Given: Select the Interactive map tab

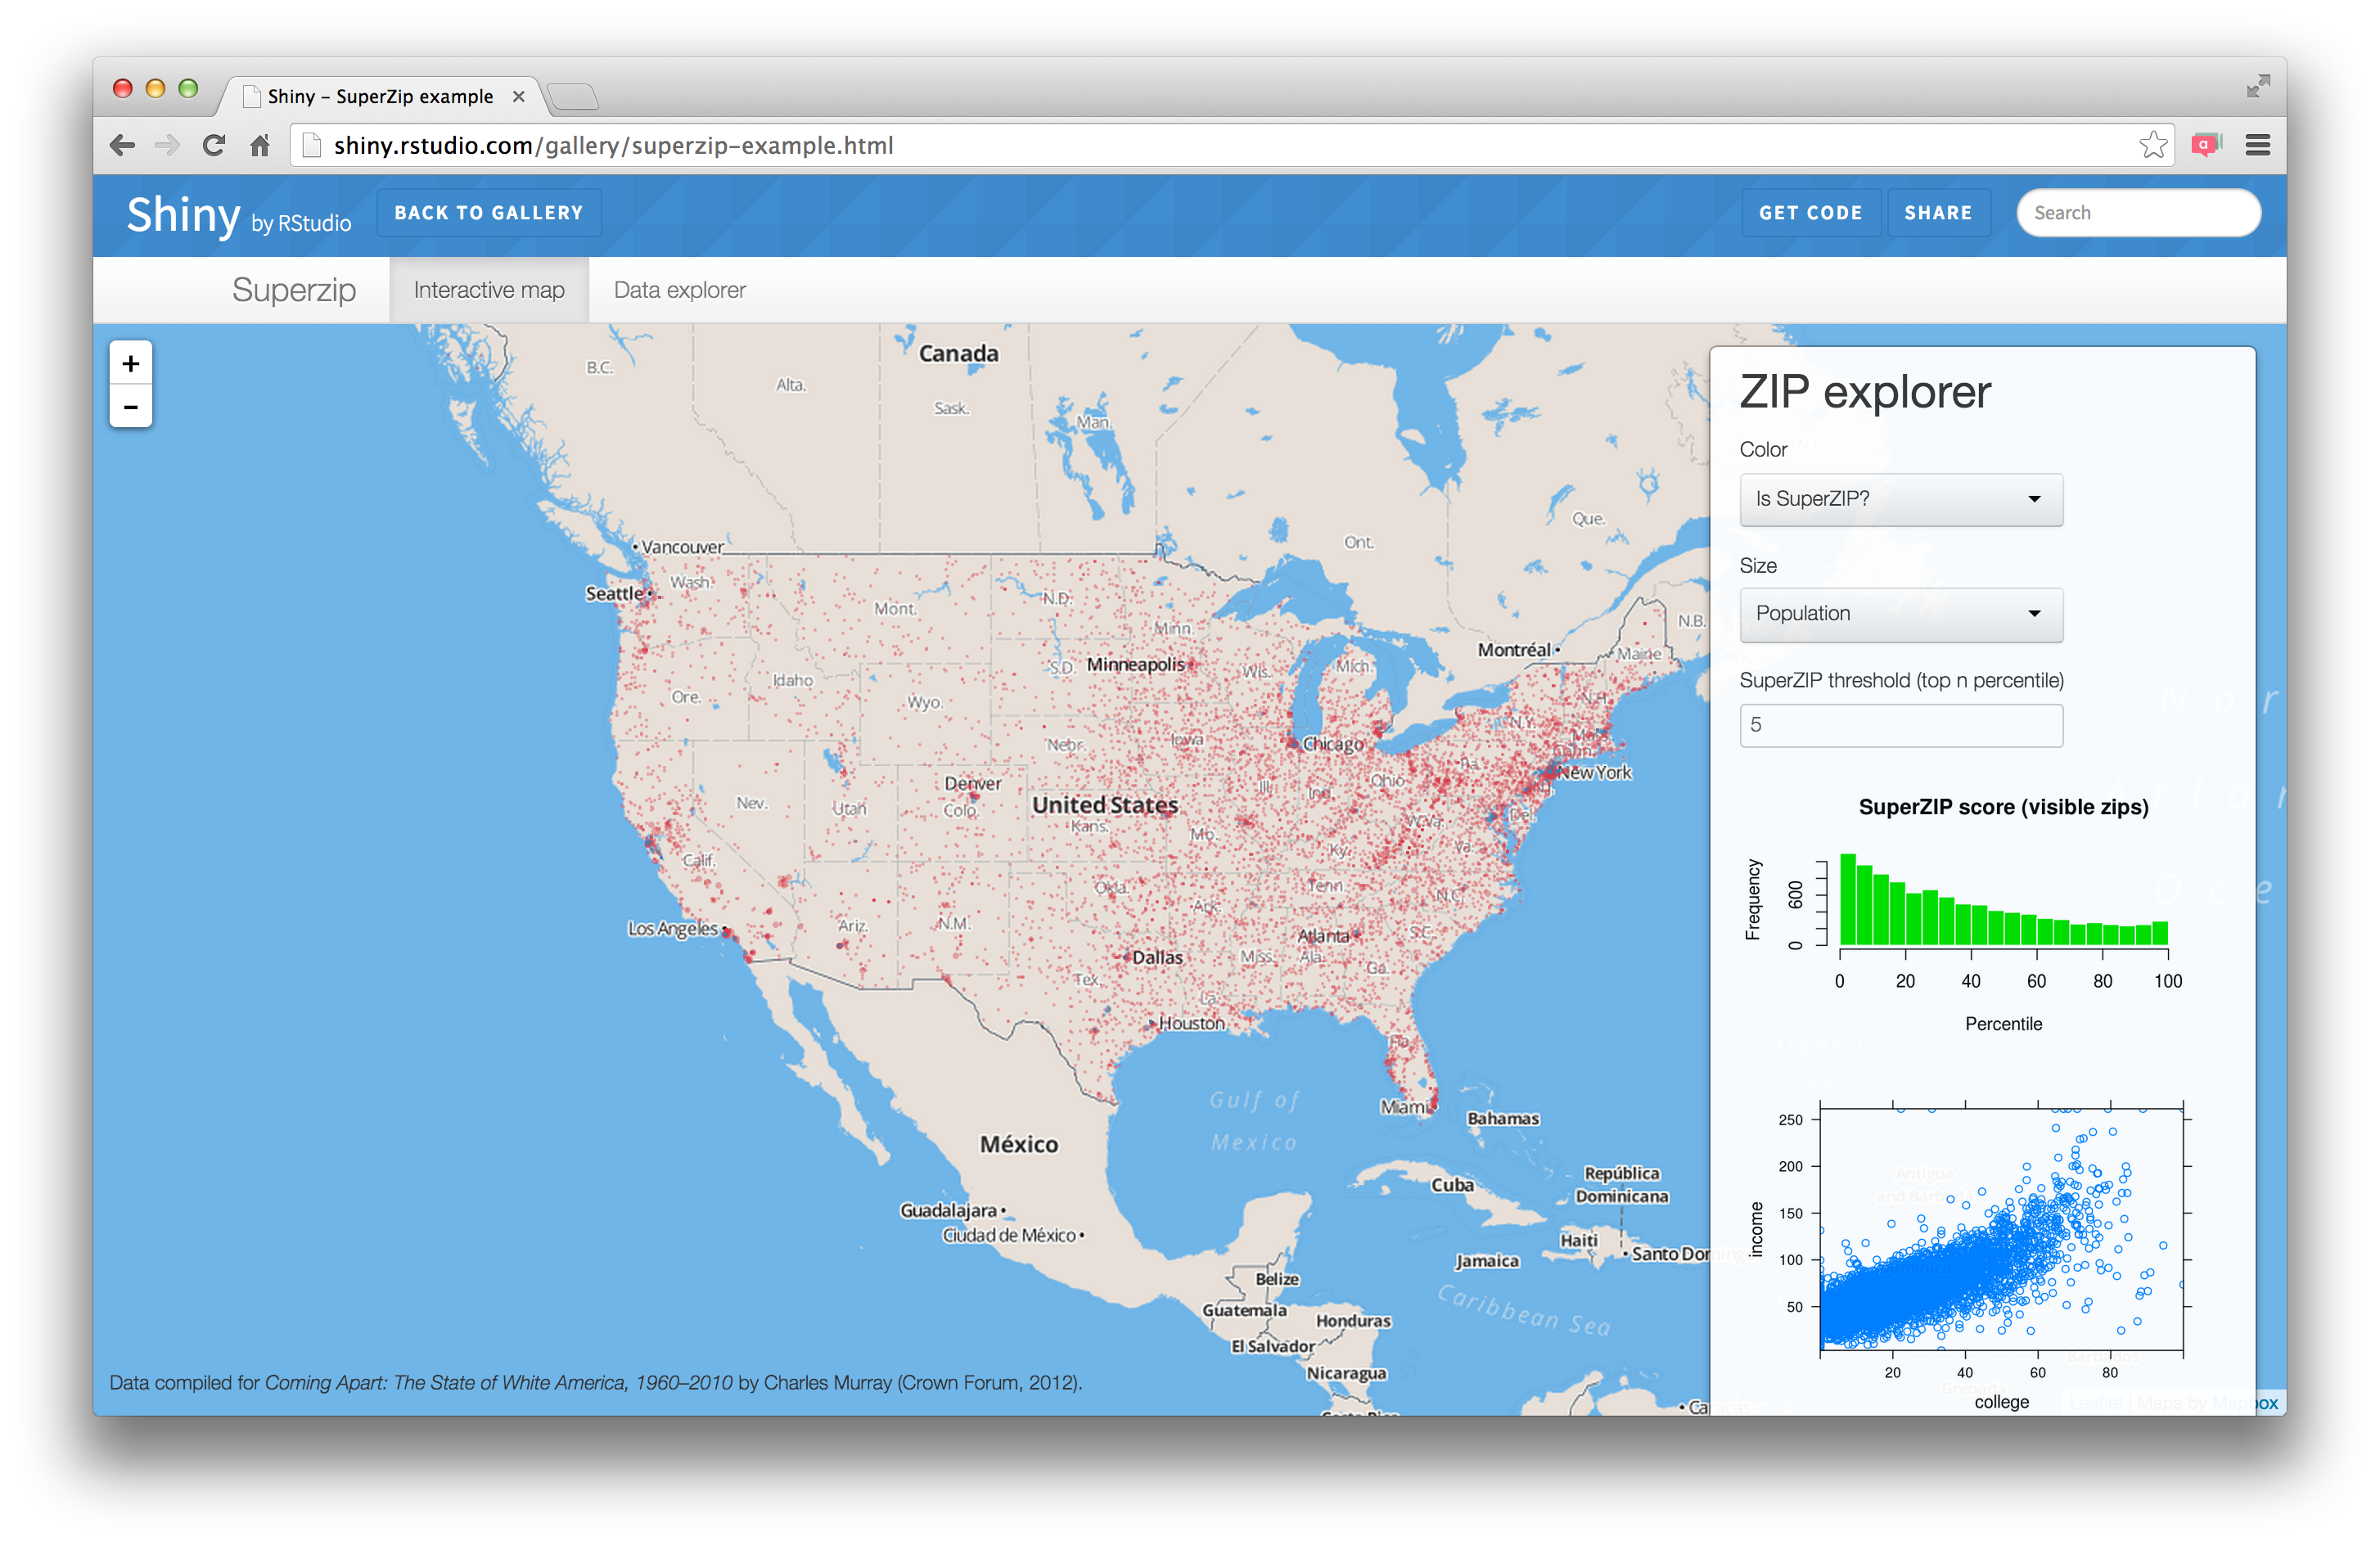Looking at the screenshot, I should click(489, 290).
